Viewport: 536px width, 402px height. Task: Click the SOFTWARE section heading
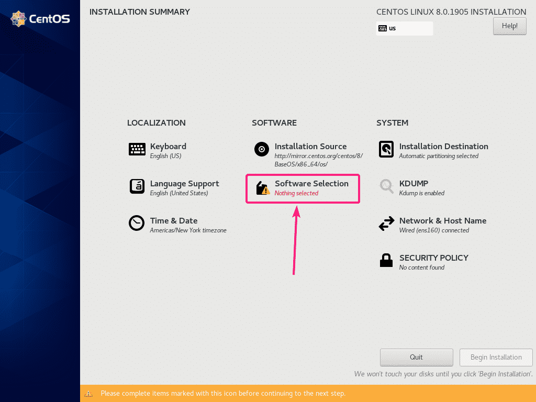tap(274, 122)
